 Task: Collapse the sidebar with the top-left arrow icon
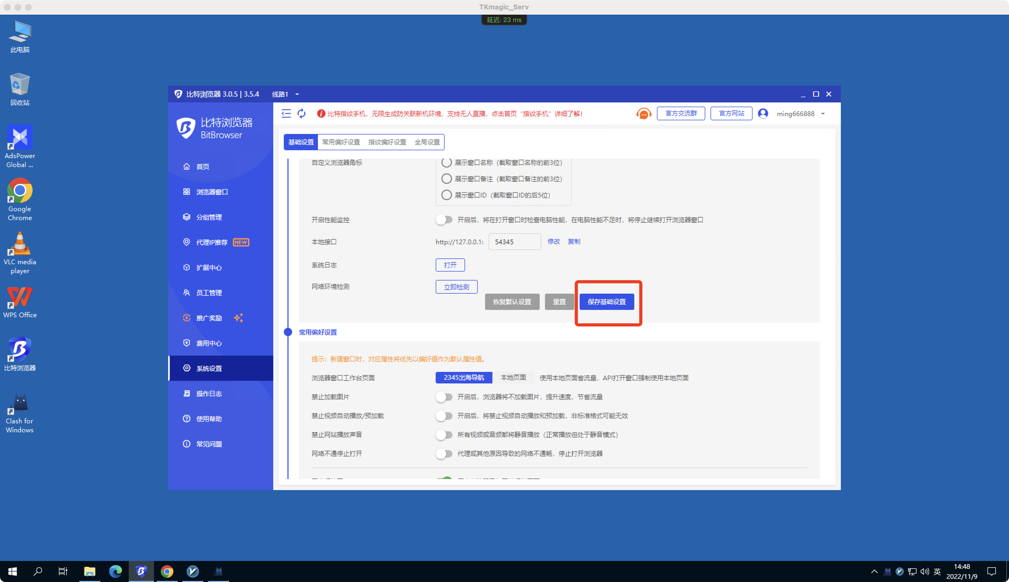click(x=286, y=113)
